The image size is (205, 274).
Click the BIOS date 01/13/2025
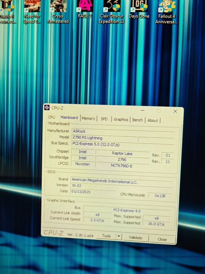(x=93, y=192)
